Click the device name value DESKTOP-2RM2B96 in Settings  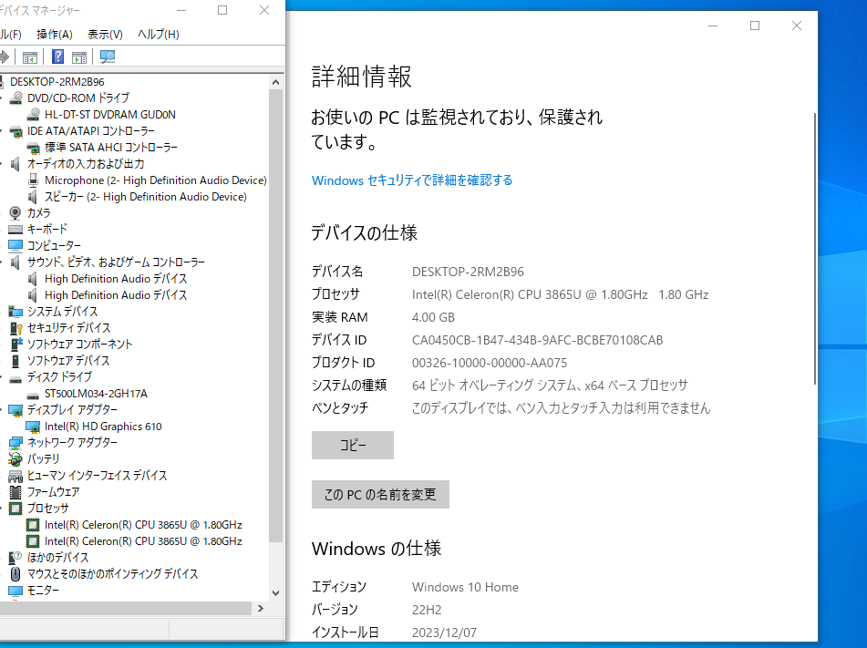pyautogui.click(x=468, y=272)
